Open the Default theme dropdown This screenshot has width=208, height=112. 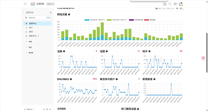[x=29, y=109]
